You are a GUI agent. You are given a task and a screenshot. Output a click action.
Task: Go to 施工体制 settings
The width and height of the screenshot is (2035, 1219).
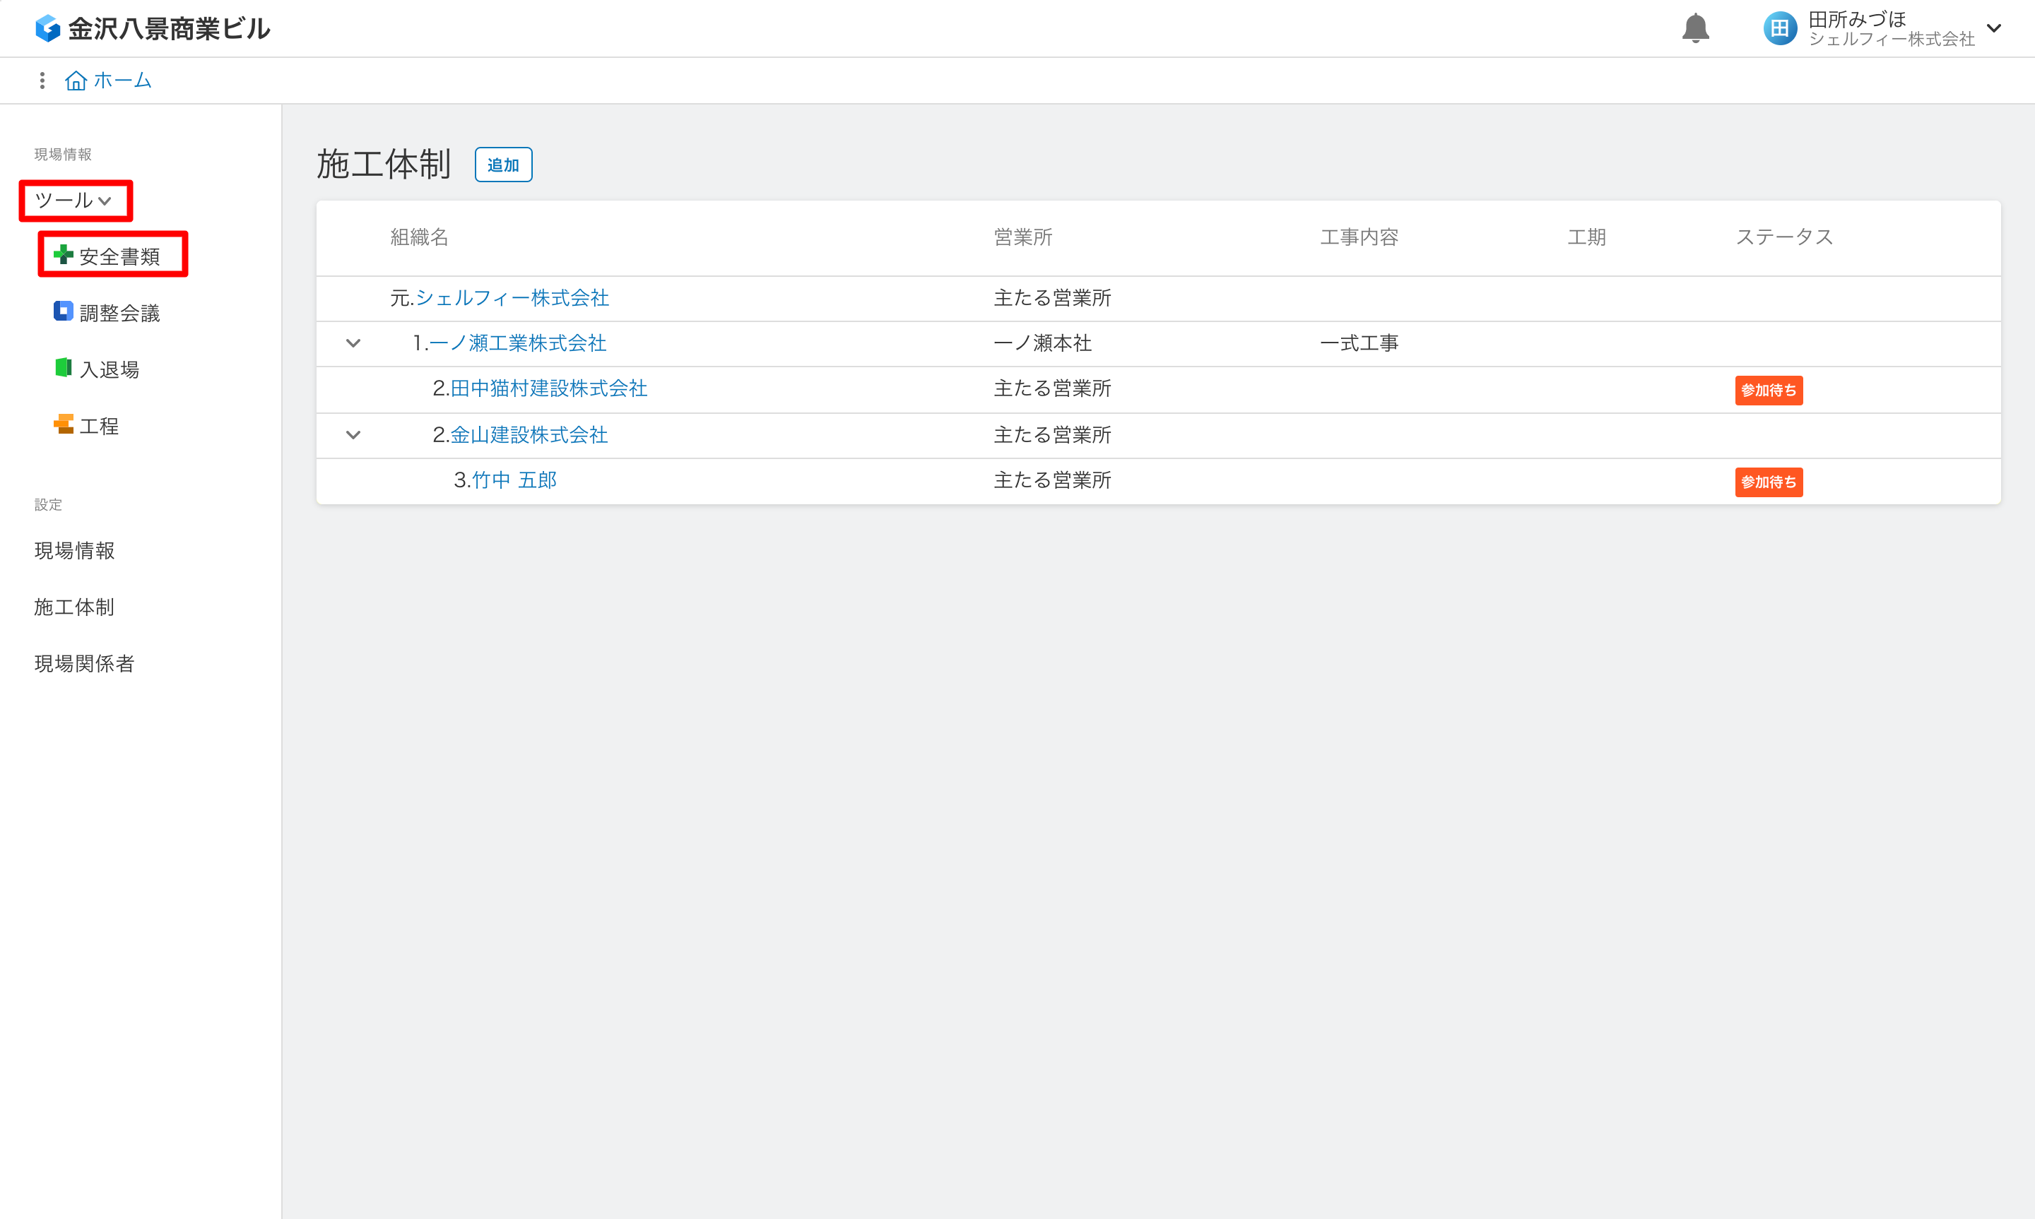[x=75, y=607]
